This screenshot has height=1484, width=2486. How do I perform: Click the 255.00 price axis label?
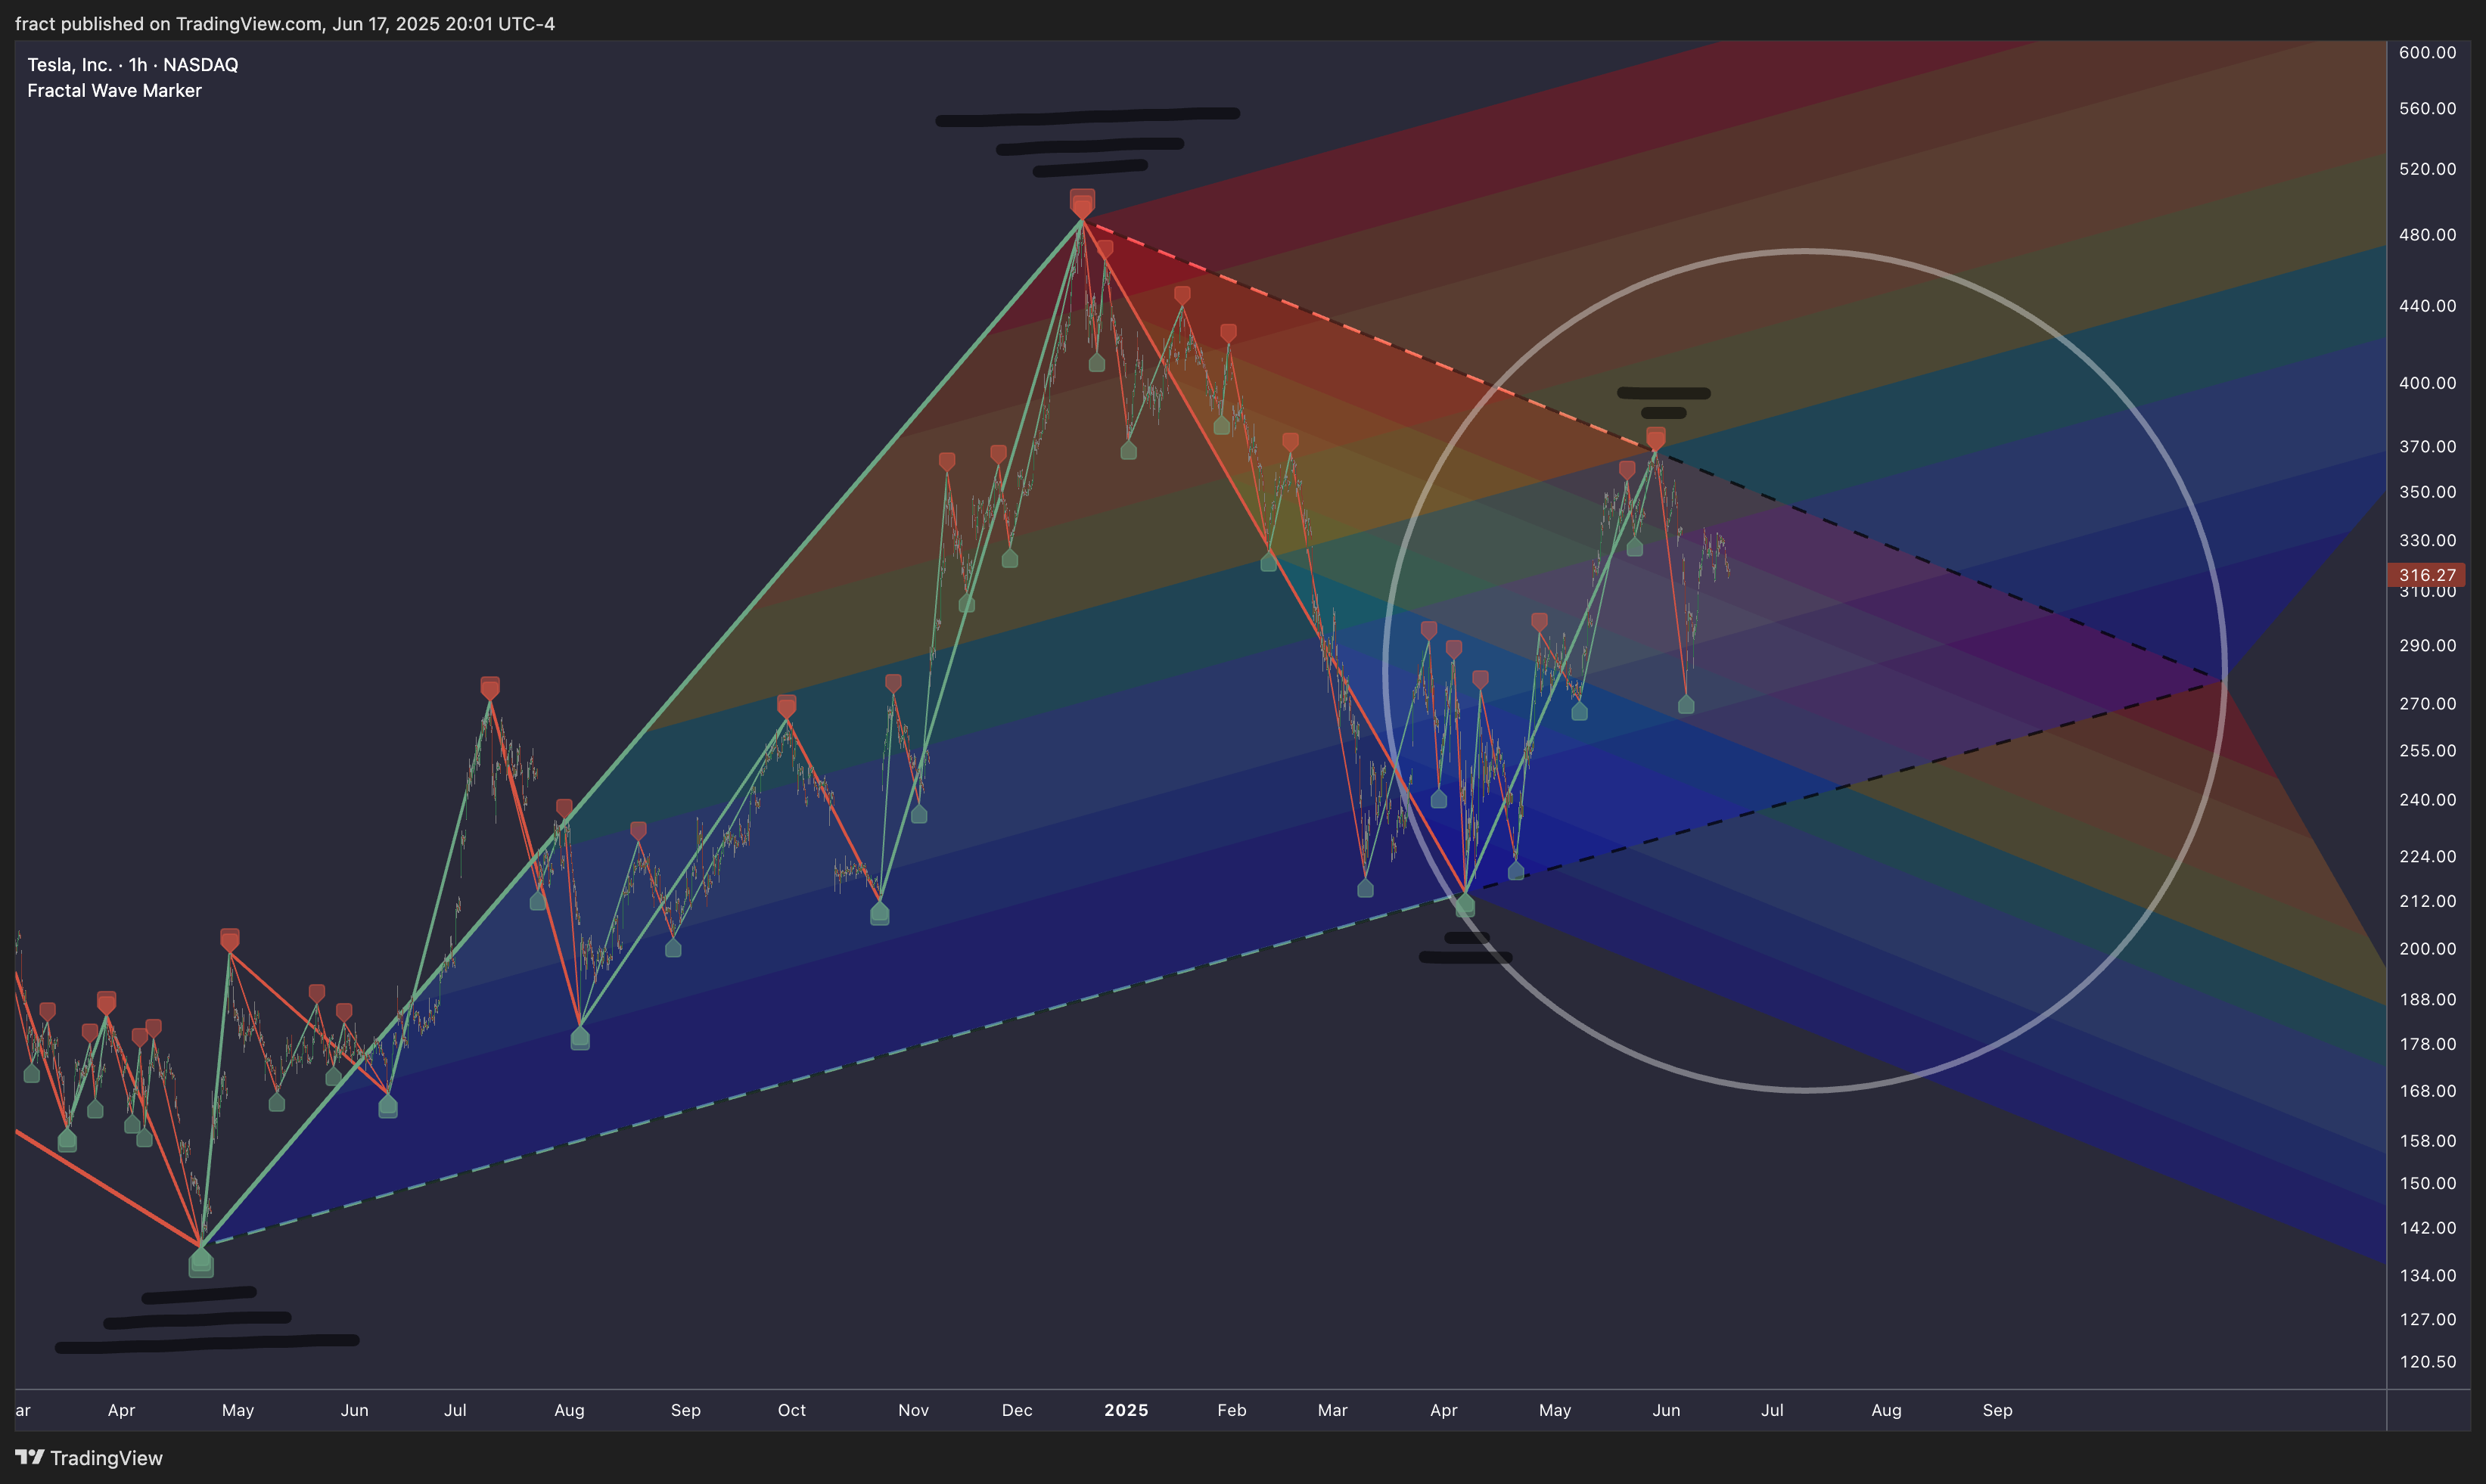point(2427,751)
